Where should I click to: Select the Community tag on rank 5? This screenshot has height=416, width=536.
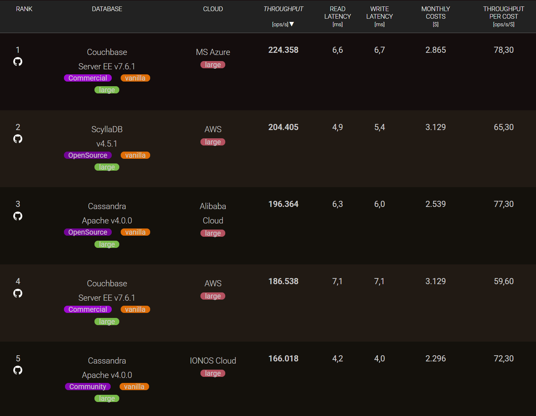pos(88,387)
